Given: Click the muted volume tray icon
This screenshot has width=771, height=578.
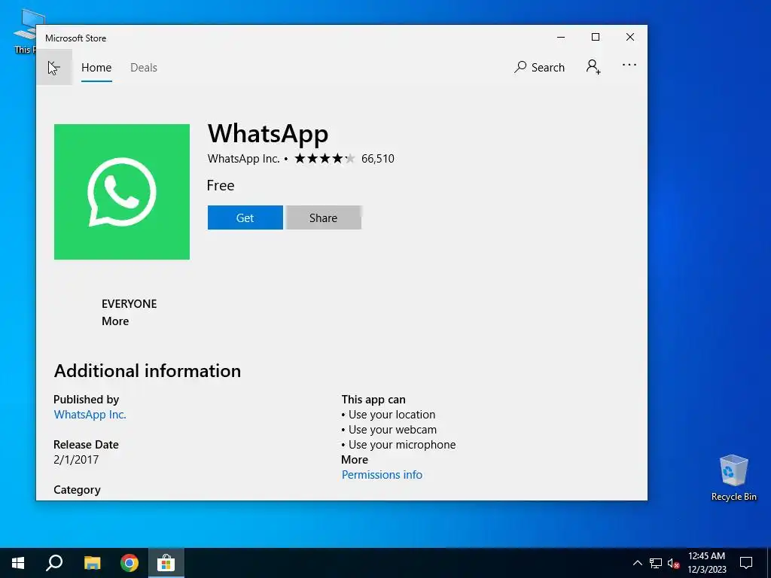Looking at the screenshot, I should (673, 563).
